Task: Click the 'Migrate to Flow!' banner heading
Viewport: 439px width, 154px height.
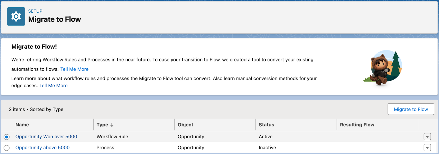Action: click(34, 47)
